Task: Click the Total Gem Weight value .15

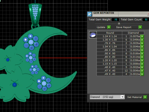Action: [x=115, y=20]
